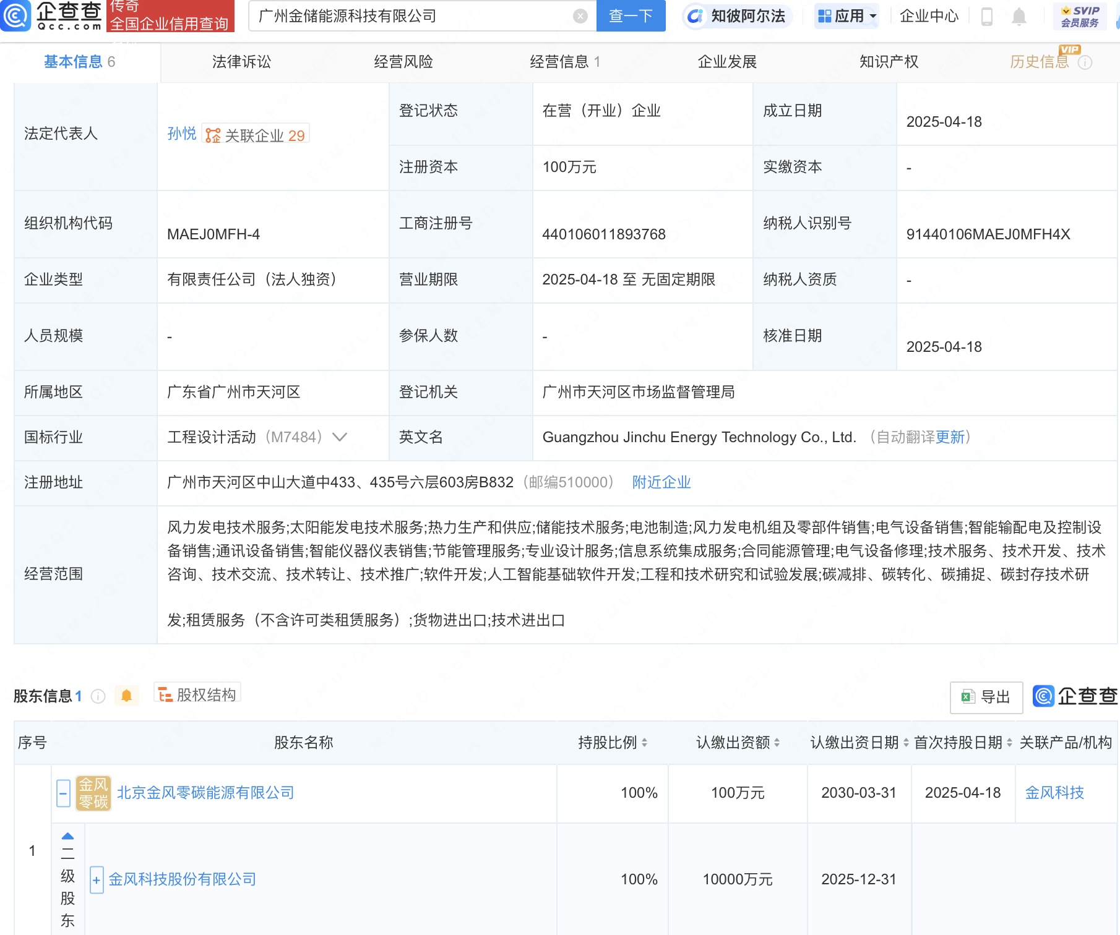Click the 更新 translation link
The width and height of the screenshot is (1120, 935).
950,437
